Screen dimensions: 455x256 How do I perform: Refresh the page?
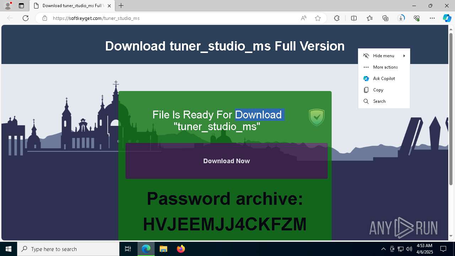(26, 18)
